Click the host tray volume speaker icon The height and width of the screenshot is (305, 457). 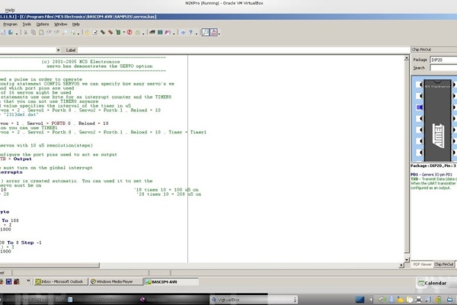[x=382, y=300]
